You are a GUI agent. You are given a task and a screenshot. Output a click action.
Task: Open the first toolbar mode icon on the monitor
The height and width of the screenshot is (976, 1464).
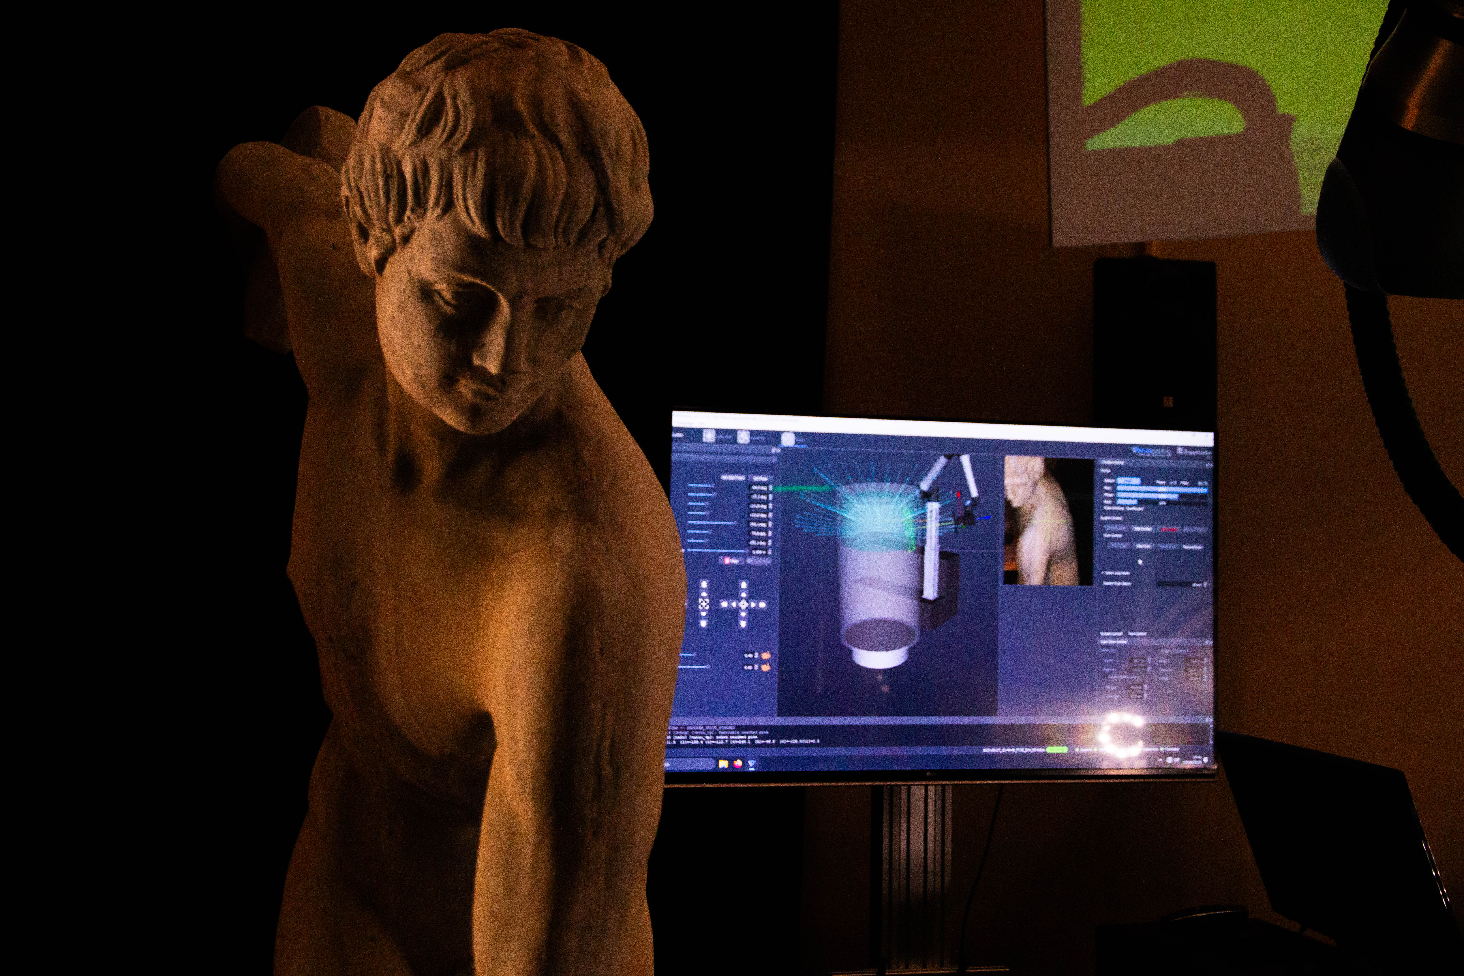(x=709, y=436)
